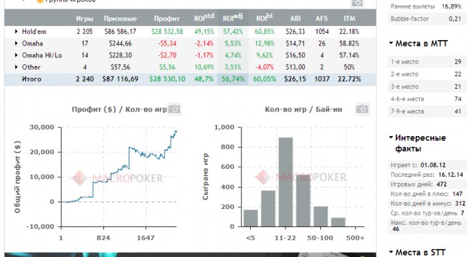The height and width of the screenshot is (257, 467).
Task: Click the Итого total row
Action: (x=190, y=79)
